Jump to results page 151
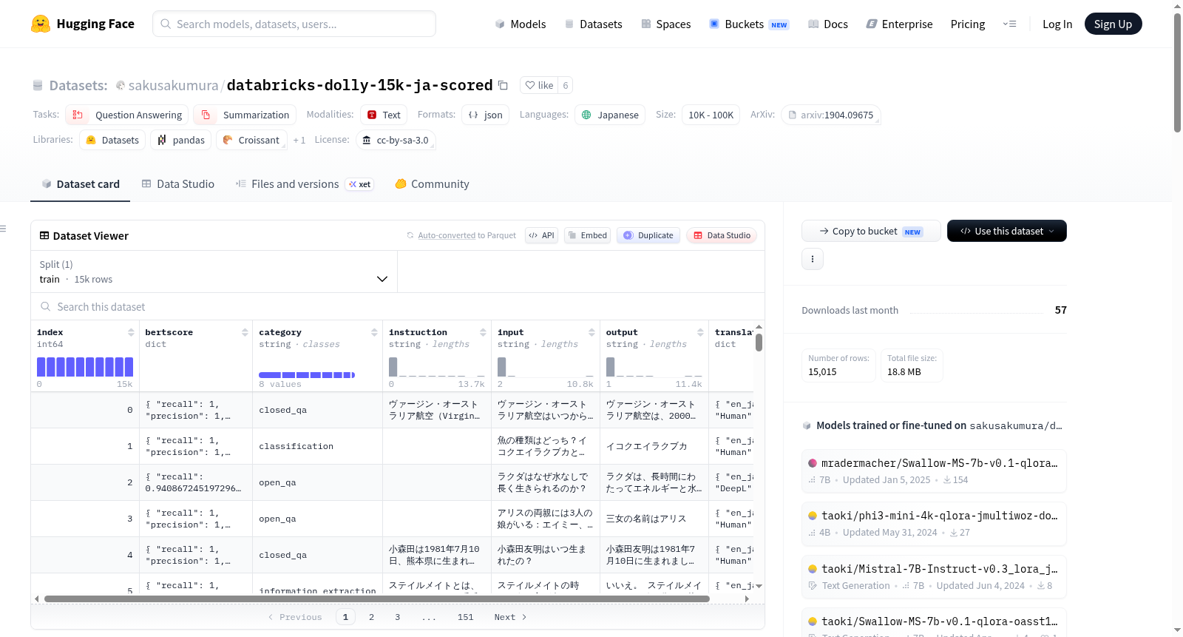This screenshot has height=637, width=1183. (465, 617)
